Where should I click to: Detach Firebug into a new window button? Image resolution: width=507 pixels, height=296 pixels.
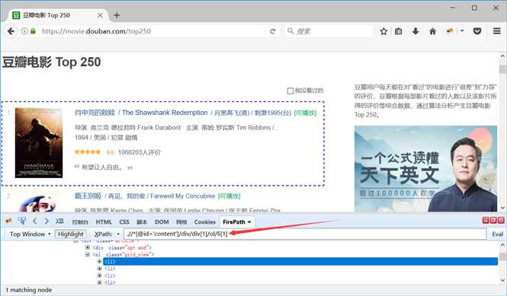pos(493,221)
